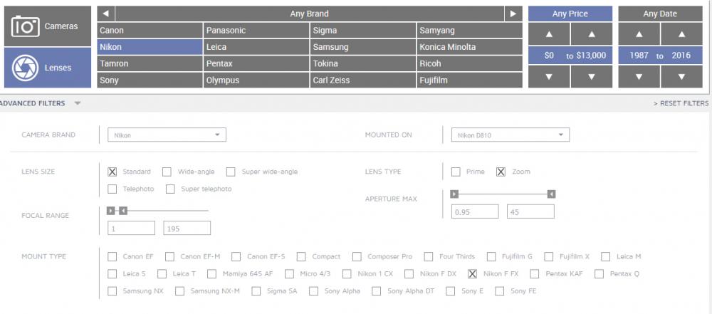Uncheck Nikon F FX mount type
The height and width of the screenshot is (314, 712).
tap(472, 274)
